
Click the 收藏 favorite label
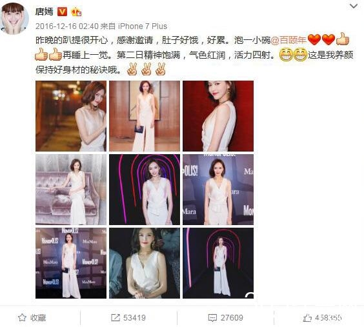pos(38,317)
